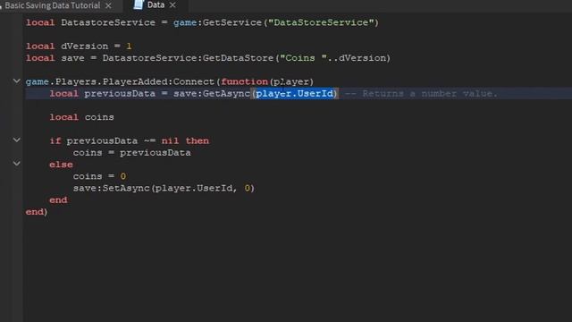Click the then keyword
Image resolution: width=572 pixels, height=322 pixels.
click(x=198, y=141)
